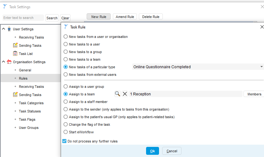Open Task Categories in the sidebar
The width and height of the screenshot is (264, 157).
coord(31,103)
